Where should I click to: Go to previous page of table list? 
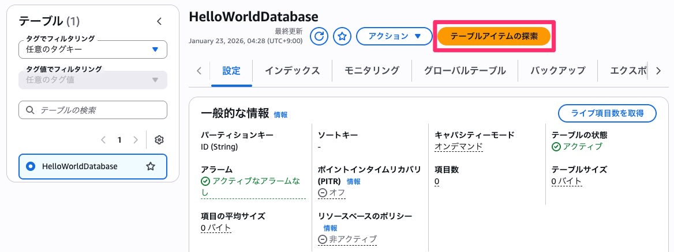[103, 140]
